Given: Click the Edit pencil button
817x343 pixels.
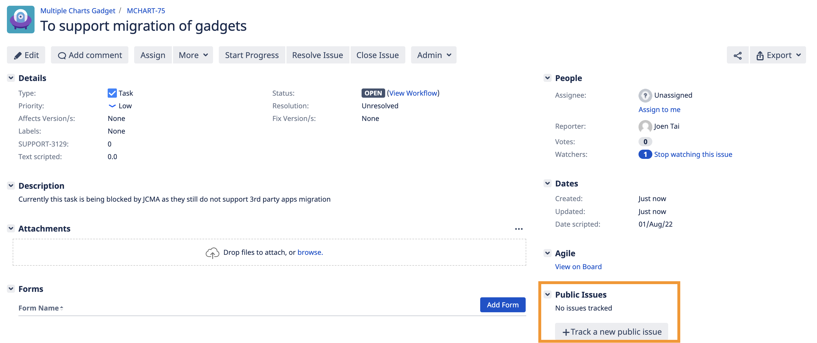Looking at the screenshot, I should (x=26, y=55).
